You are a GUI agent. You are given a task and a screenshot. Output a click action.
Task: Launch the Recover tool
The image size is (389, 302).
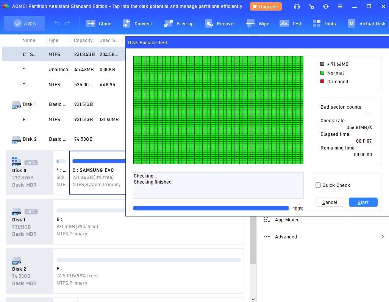[220, 23]
